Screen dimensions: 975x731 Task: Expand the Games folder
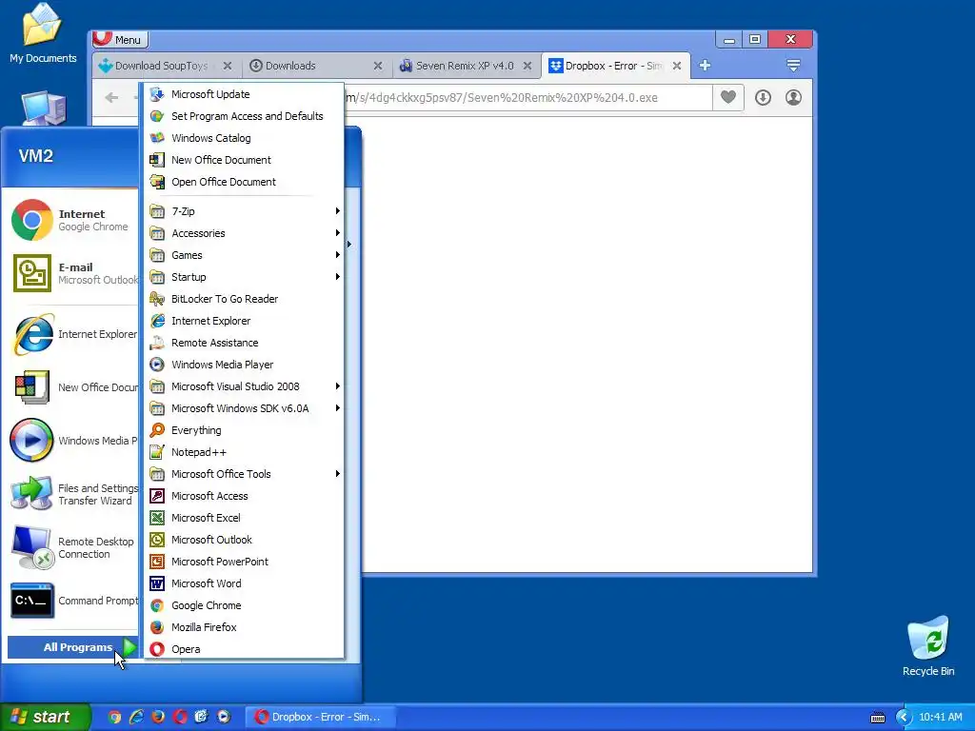tap(245, 255)
